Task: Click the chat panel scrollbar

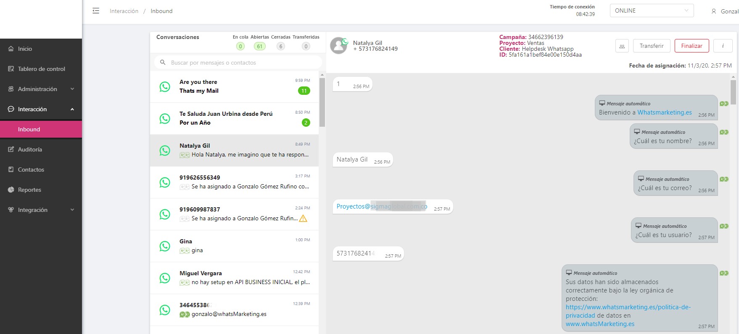Action: (x=733, y=92)
